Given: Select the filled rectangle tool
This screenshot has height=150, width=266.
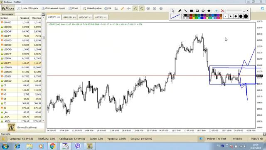Looking at the screenshot, I should [191, 11].
